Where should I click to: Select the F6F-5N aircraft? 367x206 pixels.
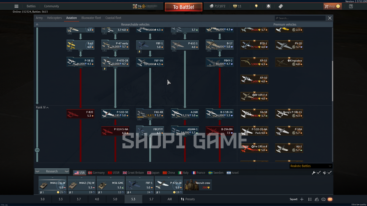point(150,62)
